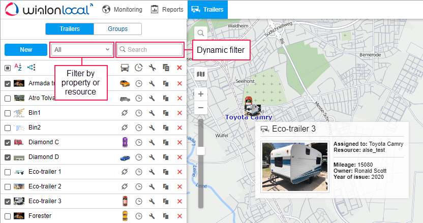Click the New trailer button
Viewport: 423px width, 223px height.
(26, 49)
